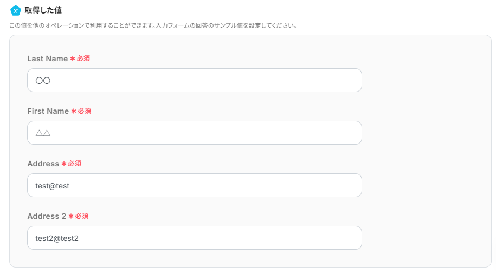Click the Address field label

coord(43,164)
